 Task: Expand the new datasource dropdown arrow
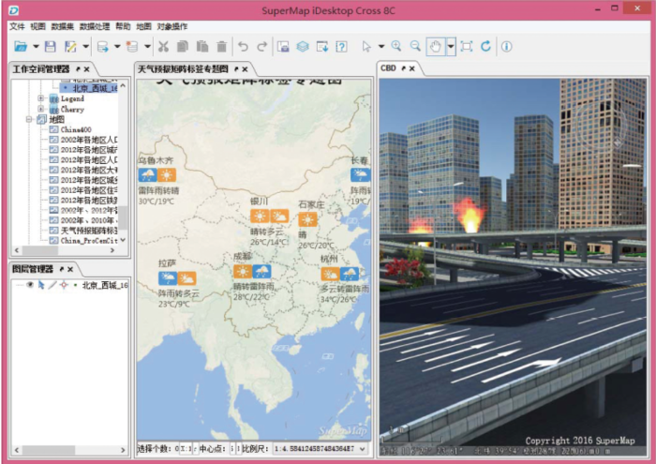coord(147,47)
